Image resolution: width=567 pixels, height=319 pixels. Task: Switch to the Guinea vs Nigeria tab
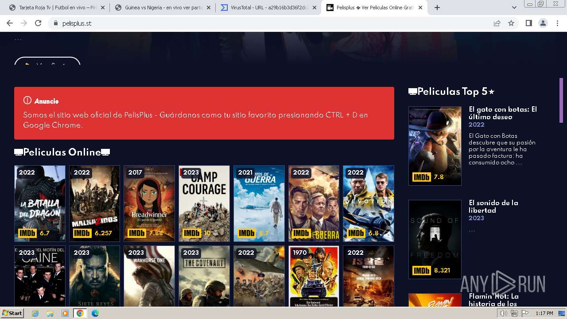[x=162, y=8]
